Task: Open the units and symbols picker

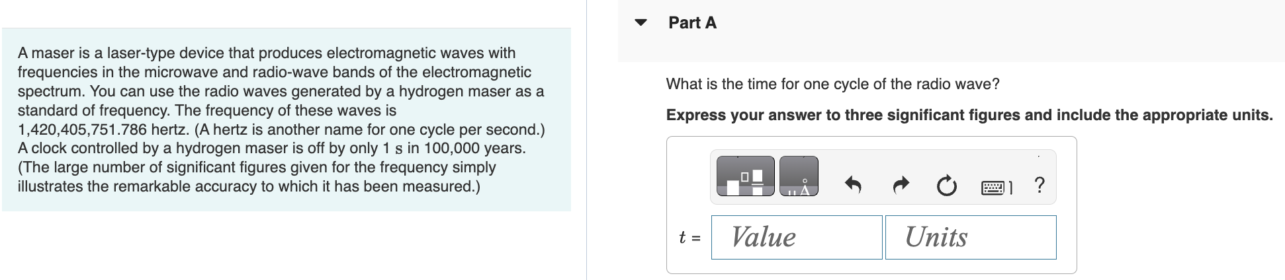Action: coord(799,177)
